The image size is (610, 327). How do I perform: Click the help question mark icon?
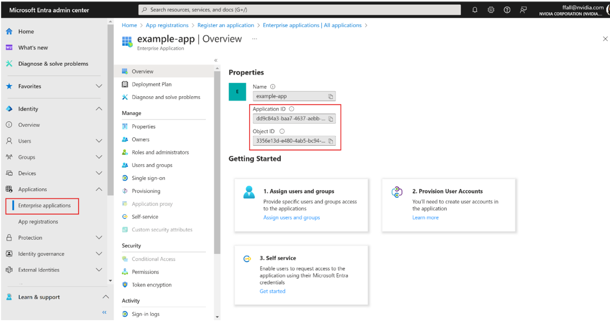pos(507,10)
